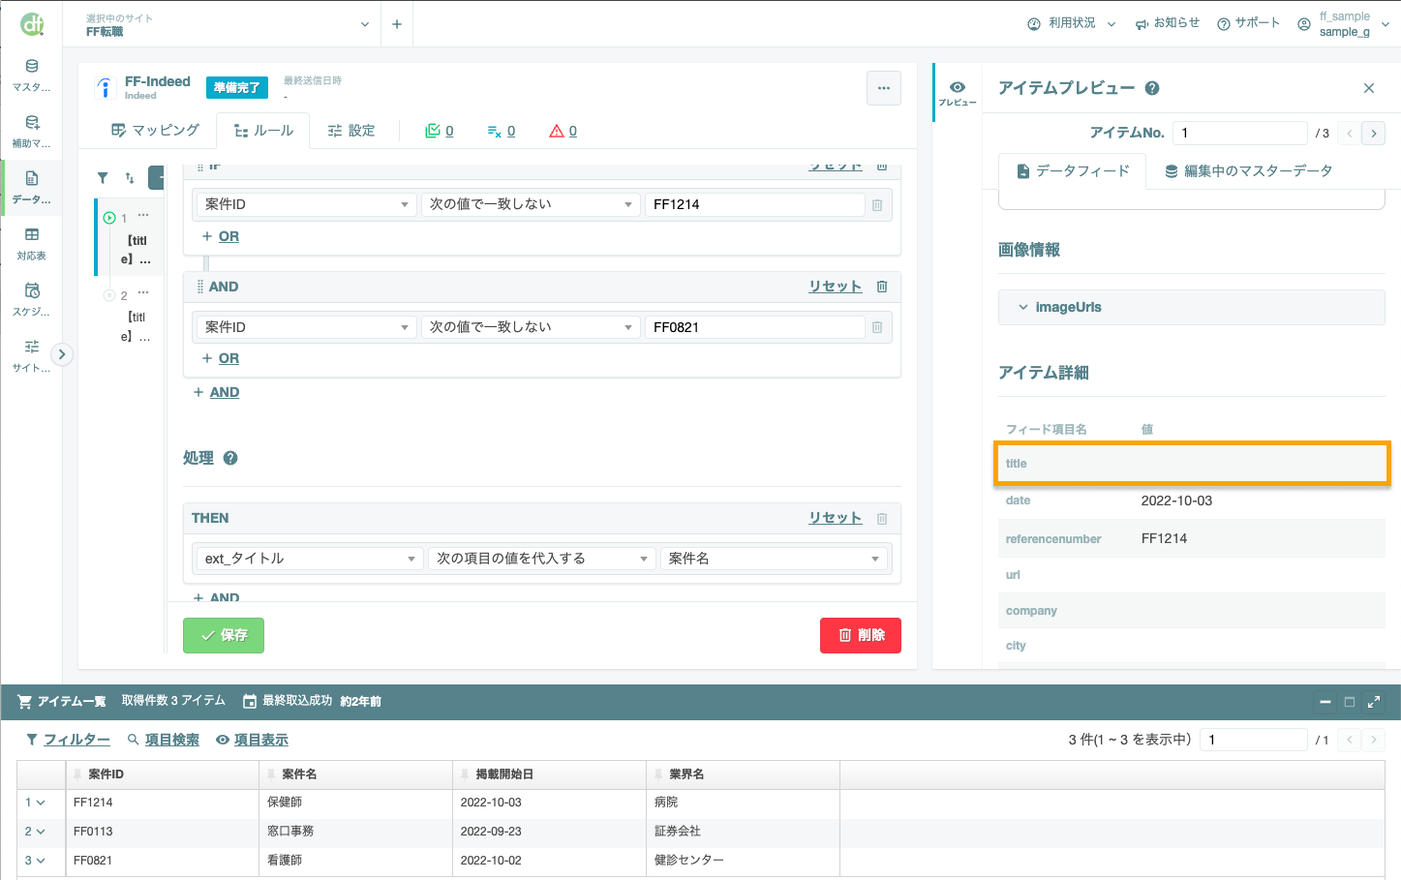Viewport: 1401px width, 880px height.
Task: Open the 案件名 source field dropdown
Action: [774, 559]
